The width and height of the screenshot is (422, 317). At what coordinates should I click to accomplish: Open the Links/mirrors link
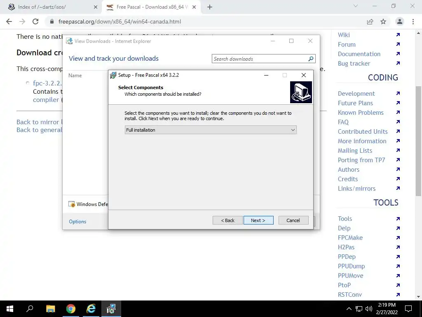point(356,188)
